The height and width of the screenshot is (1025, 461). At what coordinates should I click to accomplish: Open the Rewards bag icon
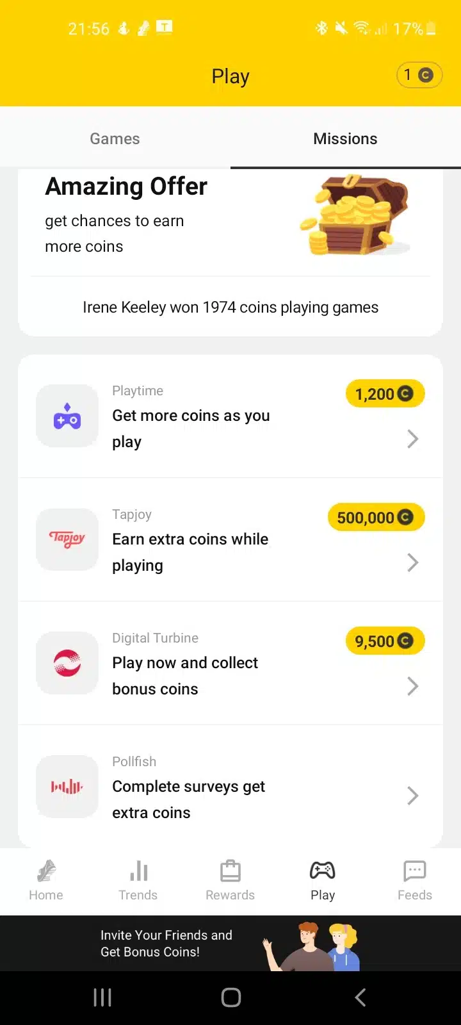coord(230,871)
